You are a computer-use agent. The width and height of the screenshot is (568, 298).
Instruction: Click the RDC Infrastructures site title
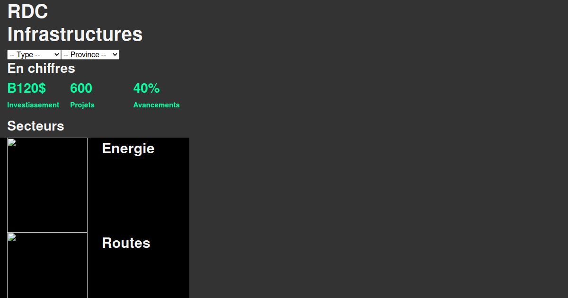pos(74,23)
